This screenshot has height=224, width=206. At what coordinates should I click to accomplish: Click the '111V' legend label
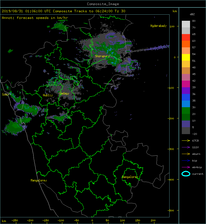click(195, 147)
